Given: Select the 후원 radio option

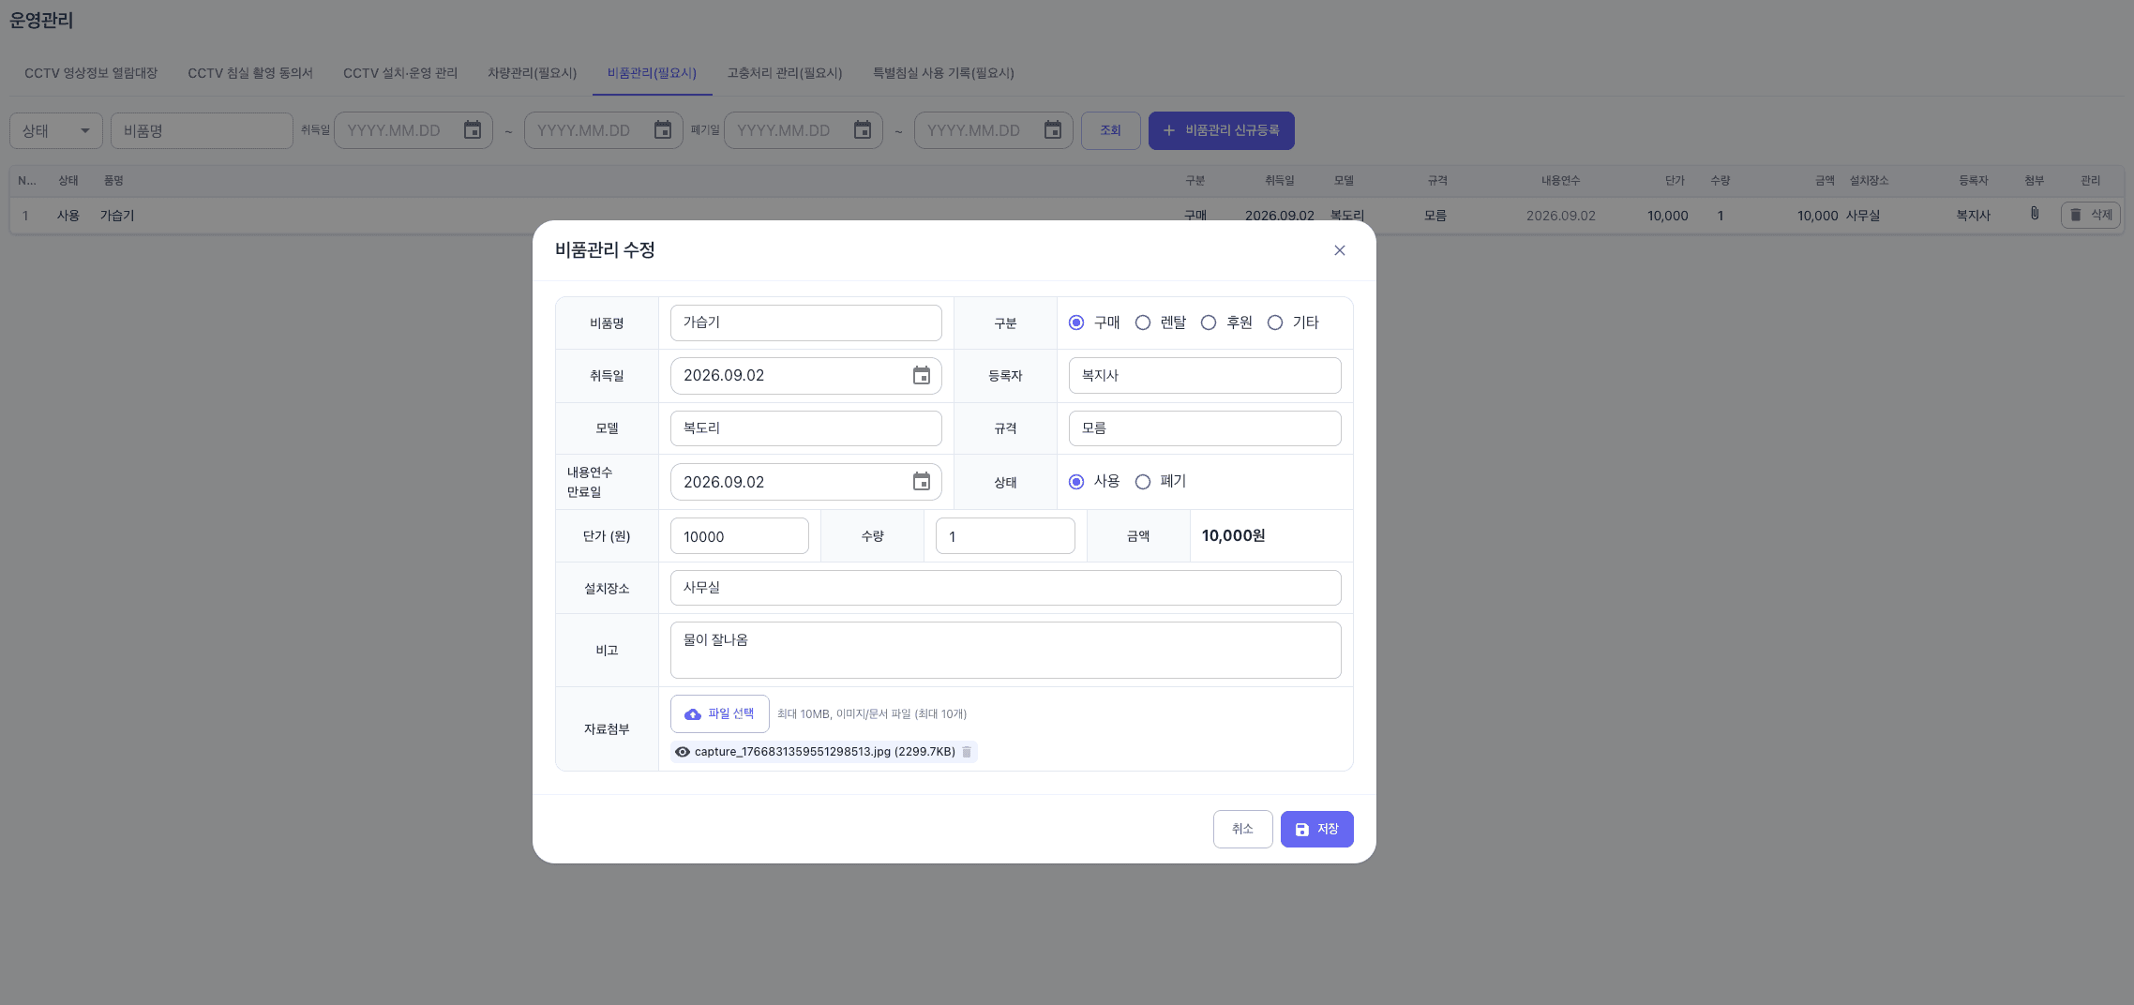Looking at the screenshot, I should point(1209,322).
